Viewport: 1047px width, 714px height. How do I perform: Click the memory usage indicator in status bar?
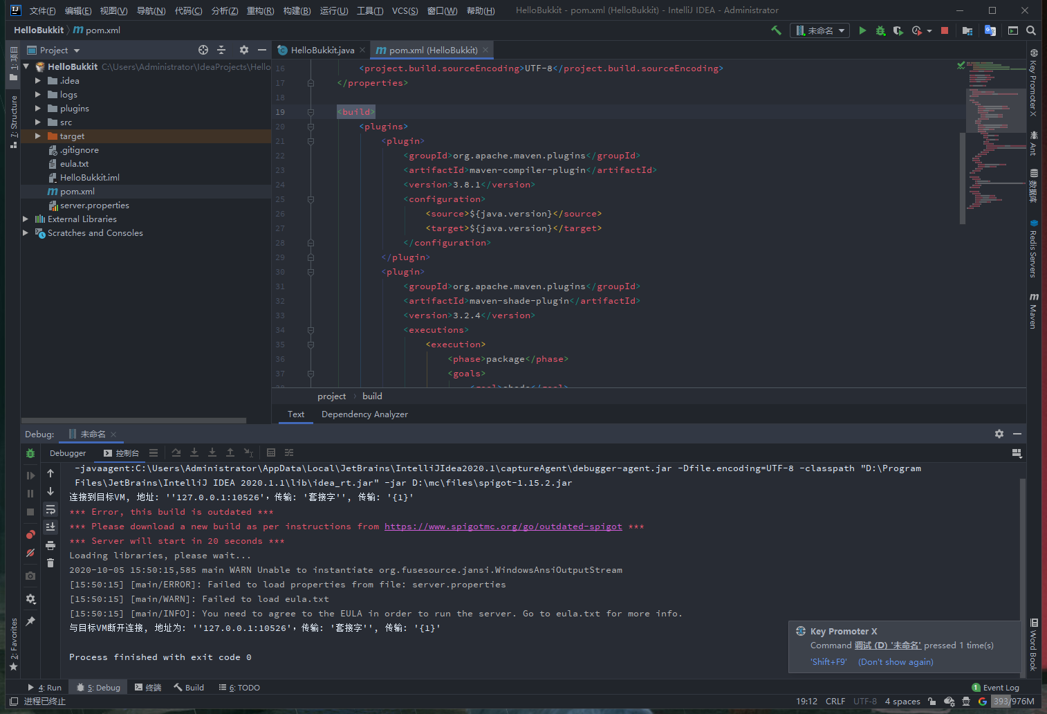[1013, 702]
